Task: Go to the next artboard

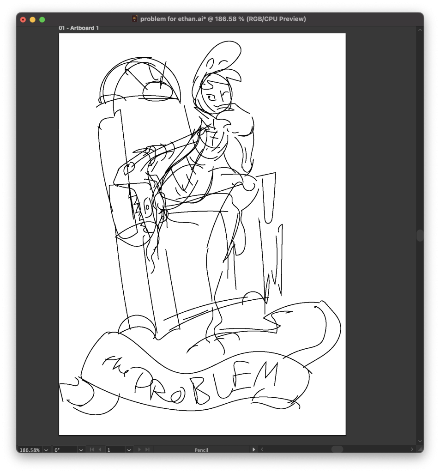Action: click(139, 449)
